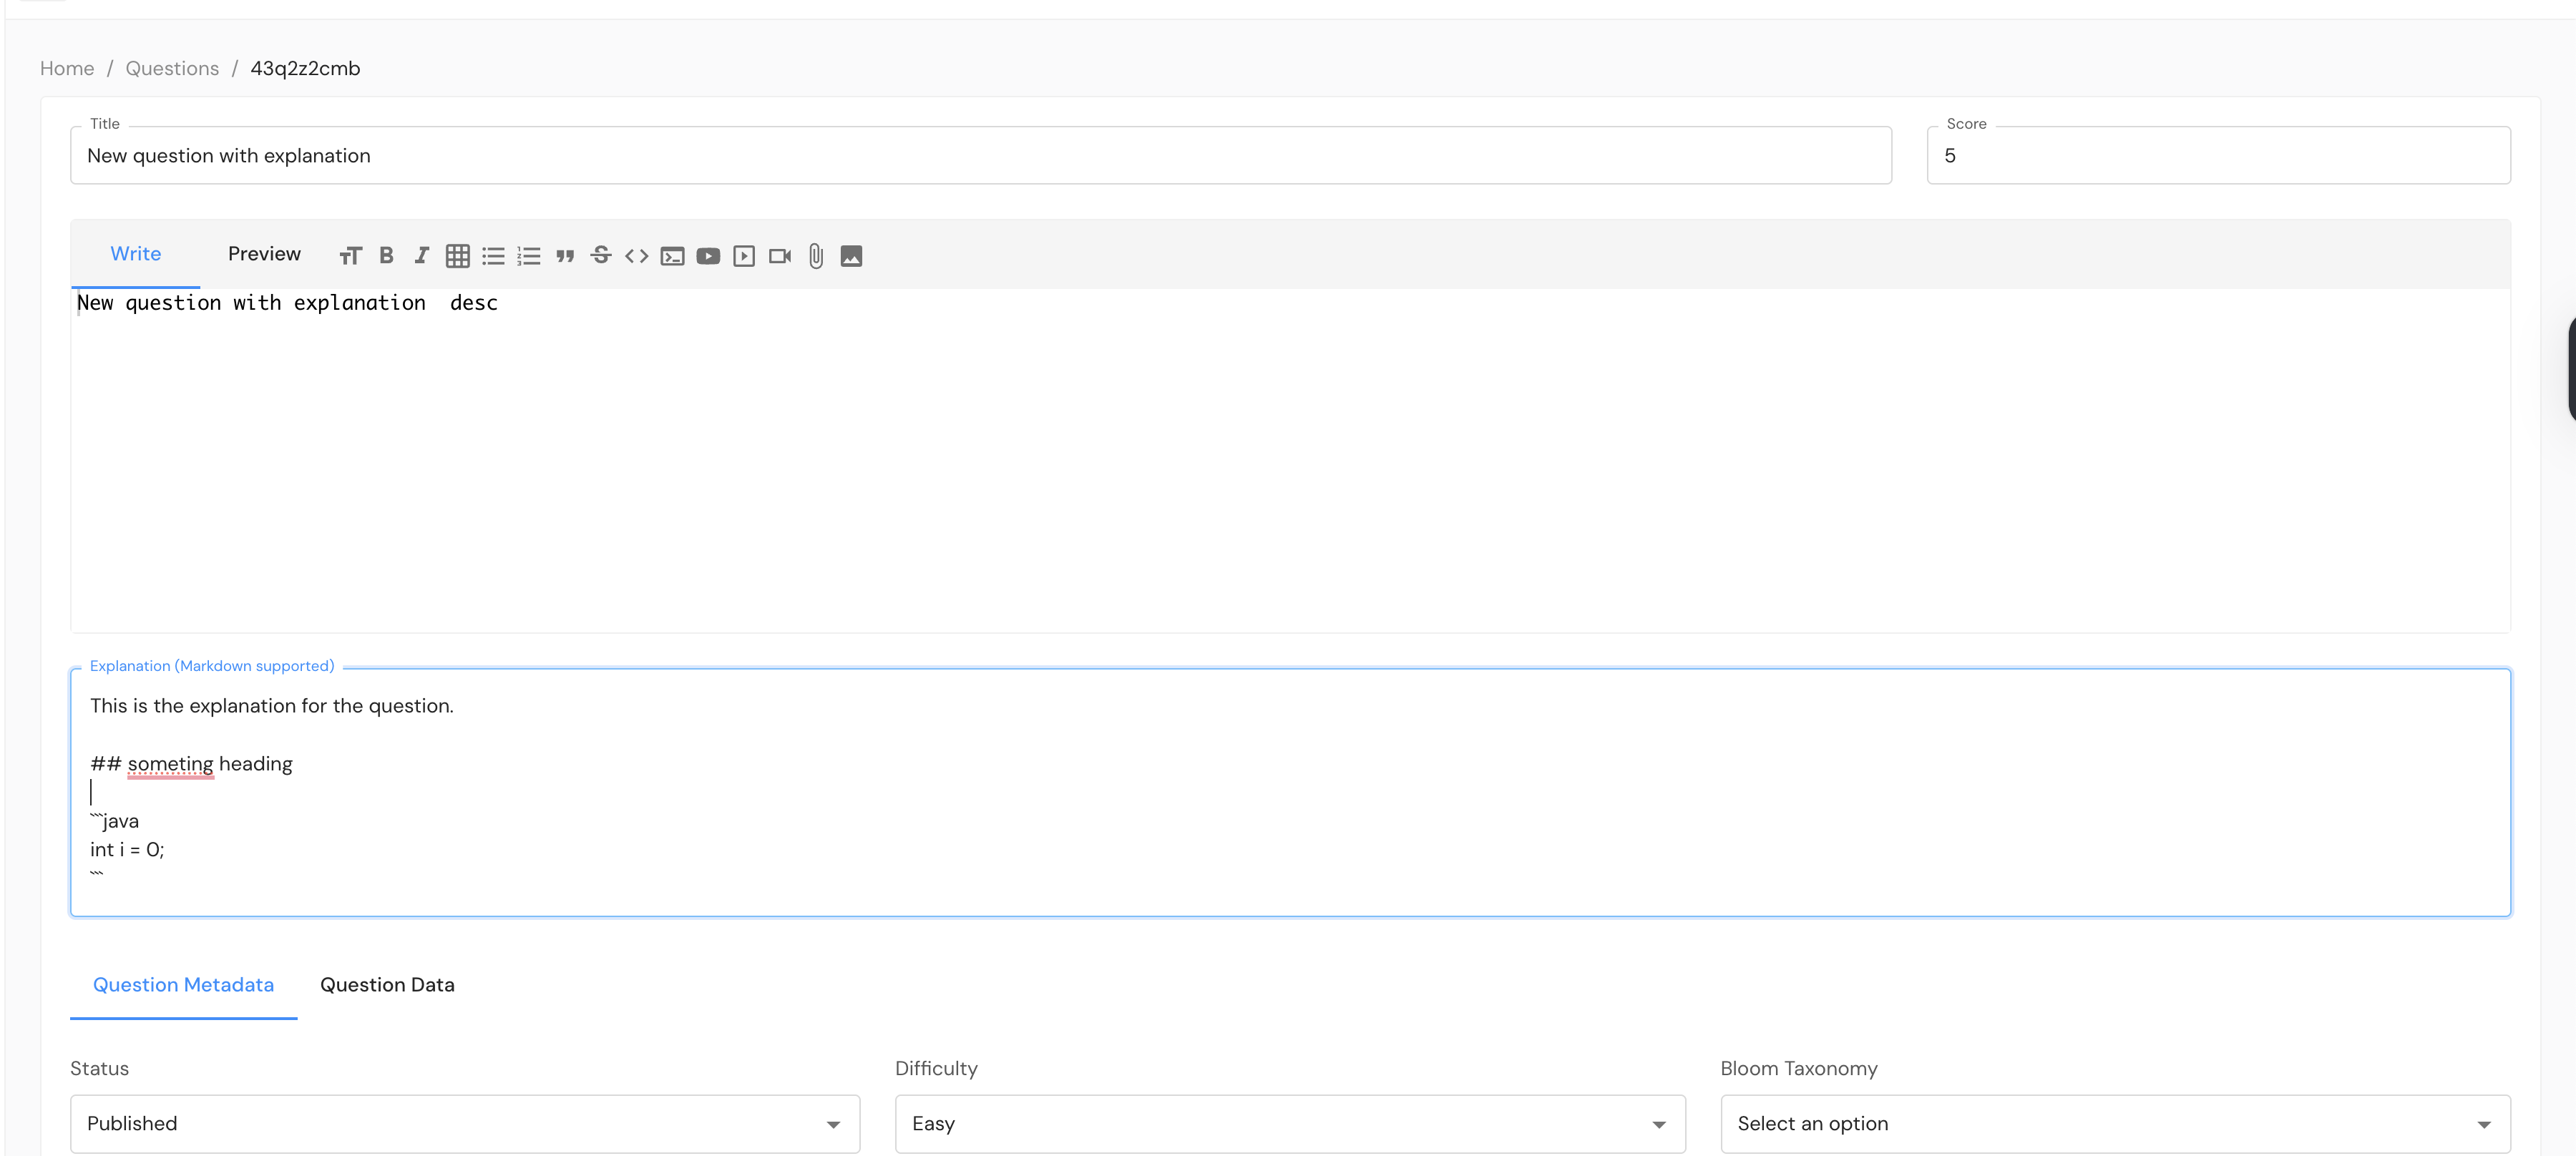
Task: Click the 'int i = 0;' code line
Action: coord(127,850)
